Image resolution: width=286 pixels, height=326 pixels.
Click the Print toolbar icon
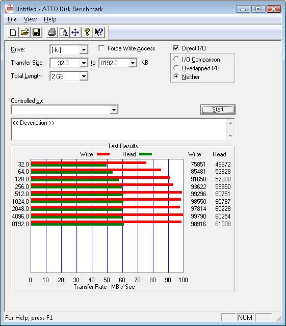coord(52,33)
